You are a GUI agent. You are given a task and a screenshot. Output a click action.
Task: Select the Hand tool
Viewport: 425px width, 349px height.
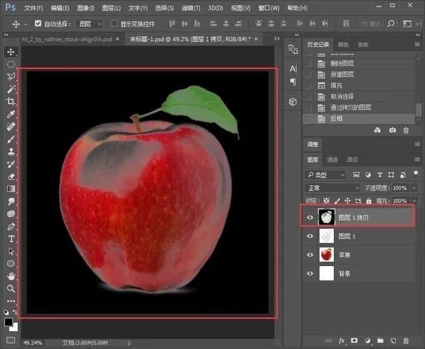point(11,276)
